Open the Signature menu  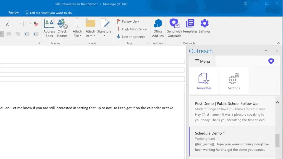(x=104, y=28)
